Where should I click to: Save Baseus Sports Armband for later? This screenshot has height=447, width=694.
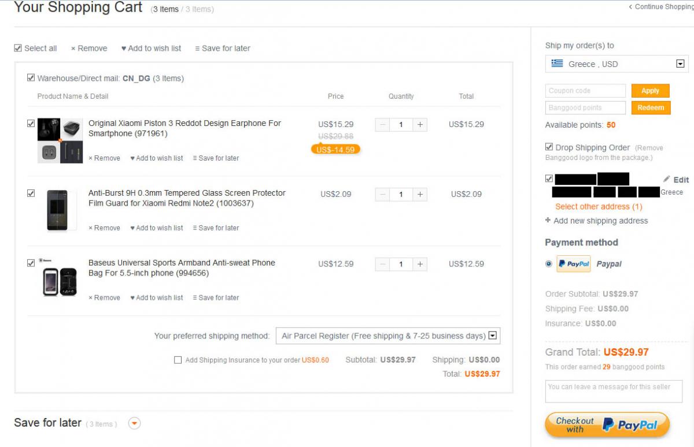point(216,298)
